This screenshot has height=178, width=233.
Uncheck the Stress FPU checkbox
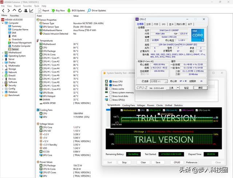(111, 85)
